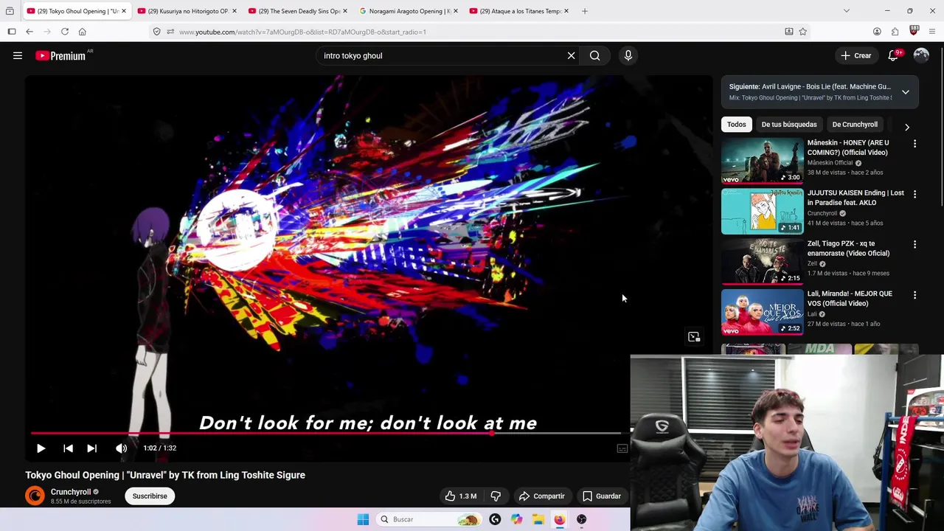Share the video via Compartir
This screenshot has height=531, width=944.
pyautogui.click(x=541, y=496)
